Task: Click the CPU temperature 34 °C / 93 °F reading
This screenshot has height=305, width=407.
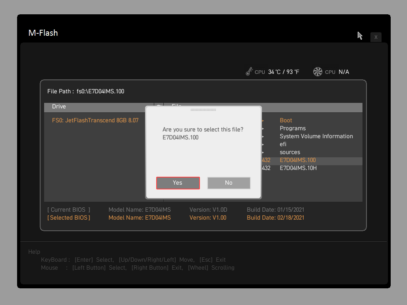Action: 284,72
